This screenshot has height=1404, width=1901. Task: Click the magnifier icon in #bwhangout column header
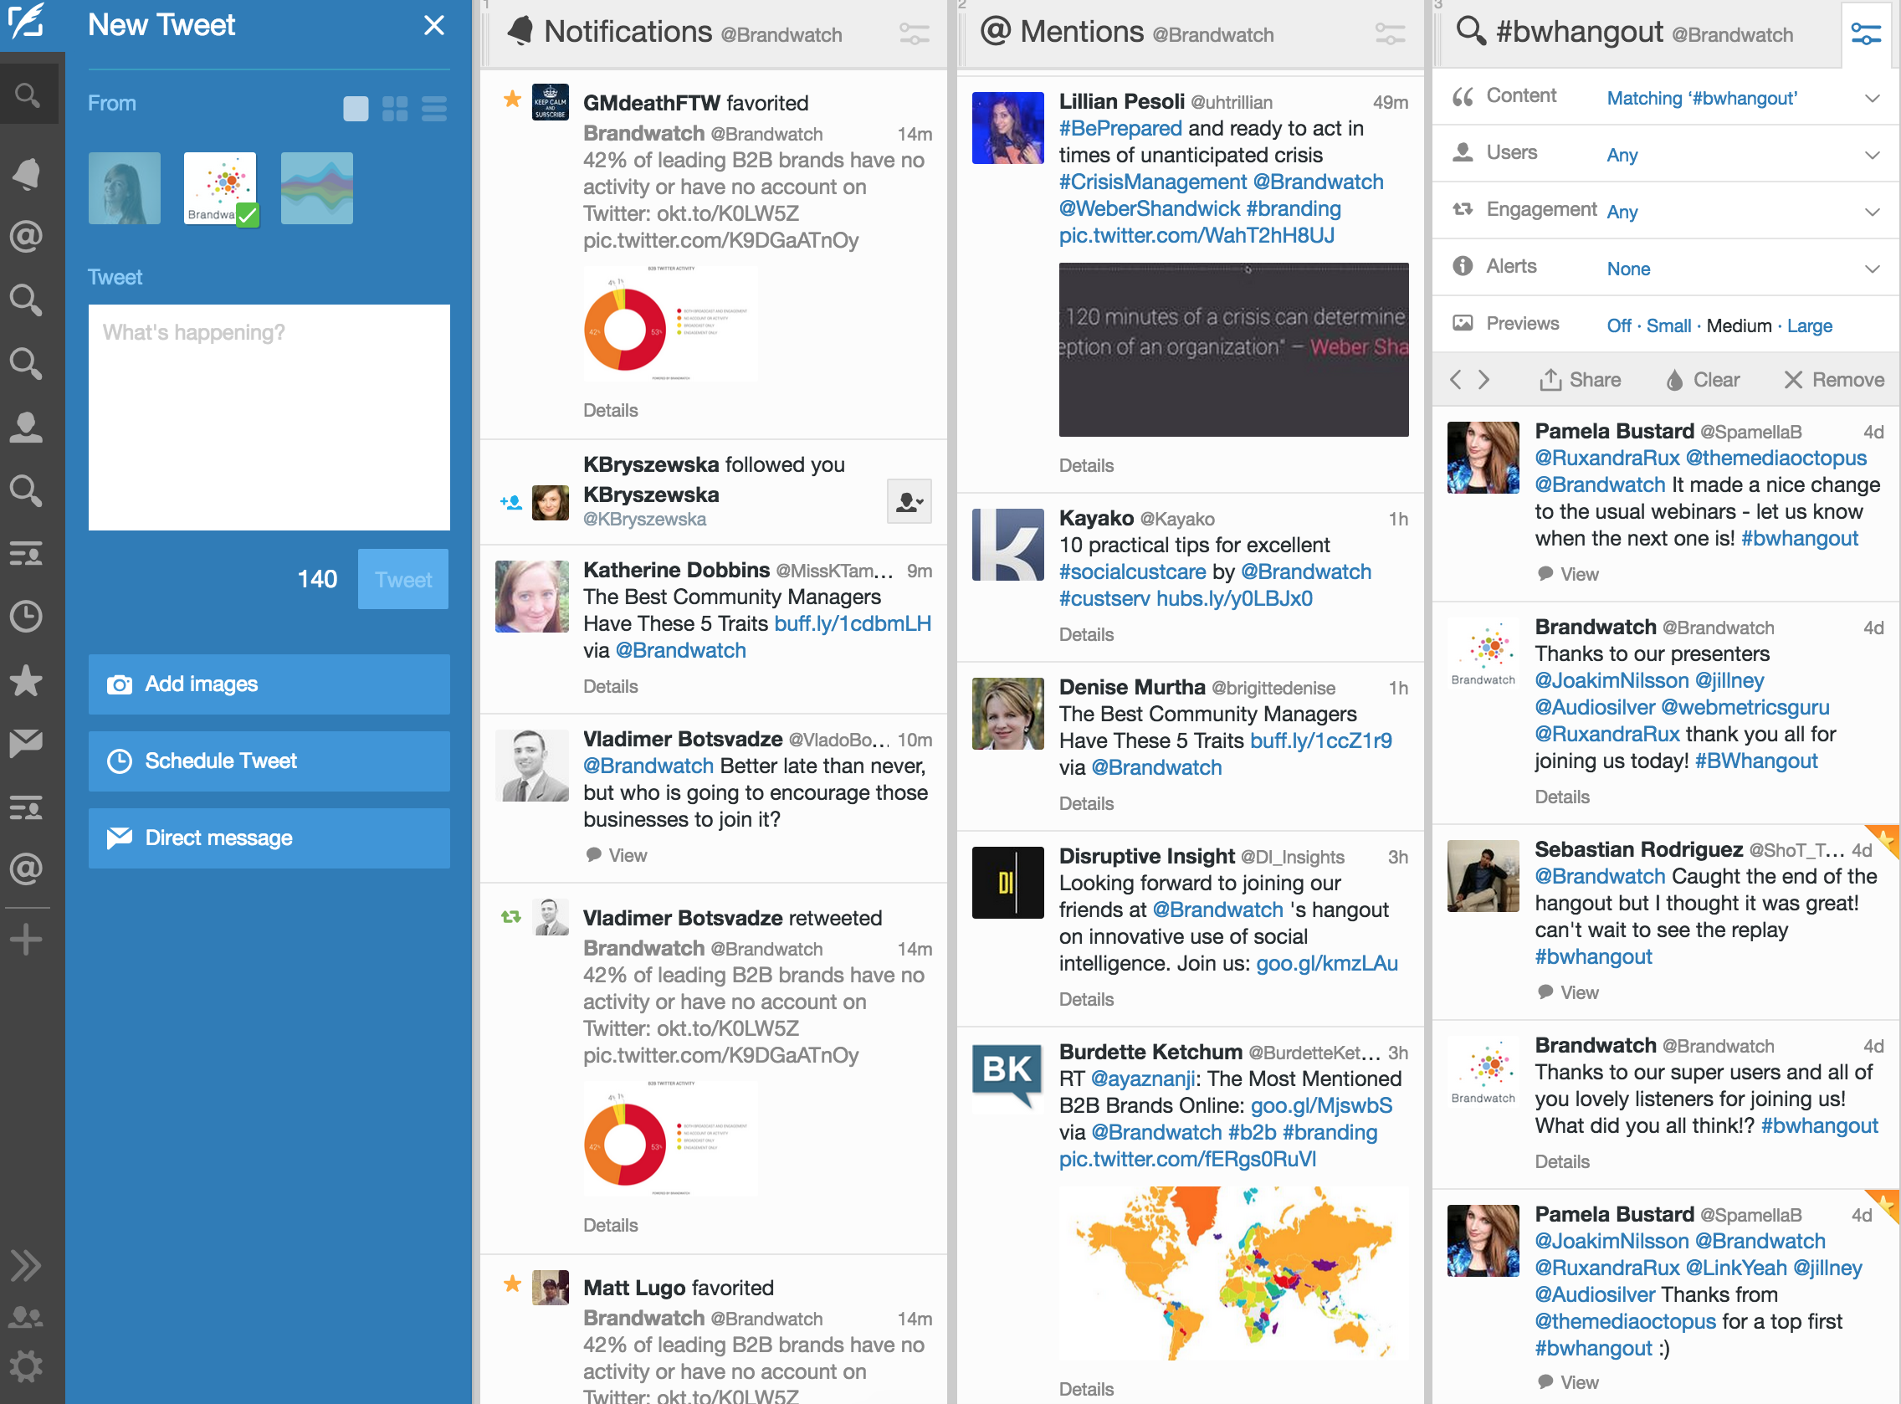1471,31
